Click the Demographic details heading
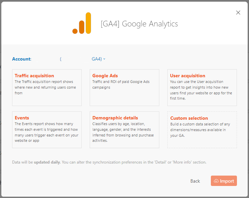Viewport: 249px width, 198px height. click(x=115, y=118)
